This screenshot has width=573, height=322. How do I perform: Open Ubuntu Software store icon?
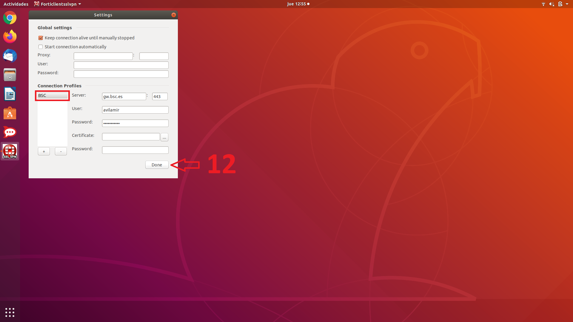[10, 113]
